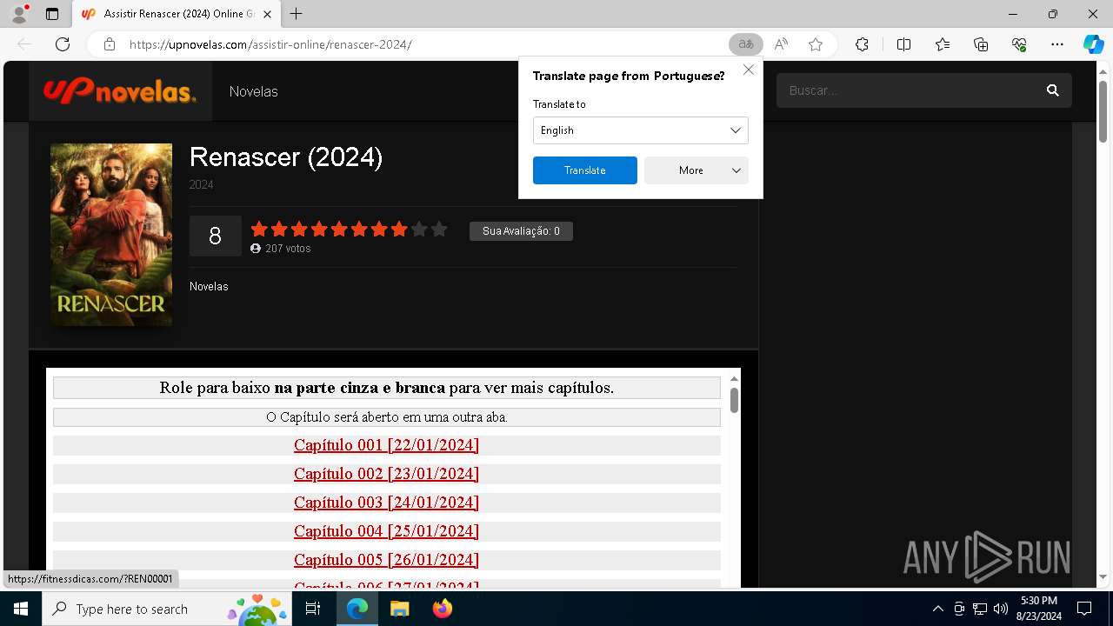Open Capítulo 001 [22/01/2024]

click(386, 445)
